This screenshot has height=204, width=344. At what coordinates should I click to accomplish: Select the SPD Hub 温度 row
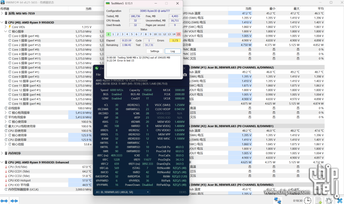tap(253, 13)
